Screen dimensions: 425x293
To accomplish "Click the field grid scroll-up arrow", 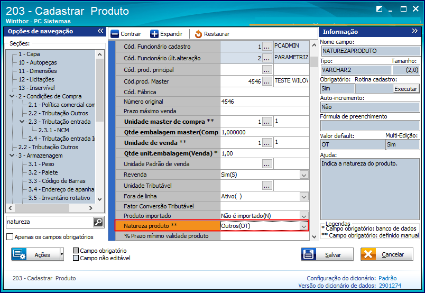I will click(314, 45).
